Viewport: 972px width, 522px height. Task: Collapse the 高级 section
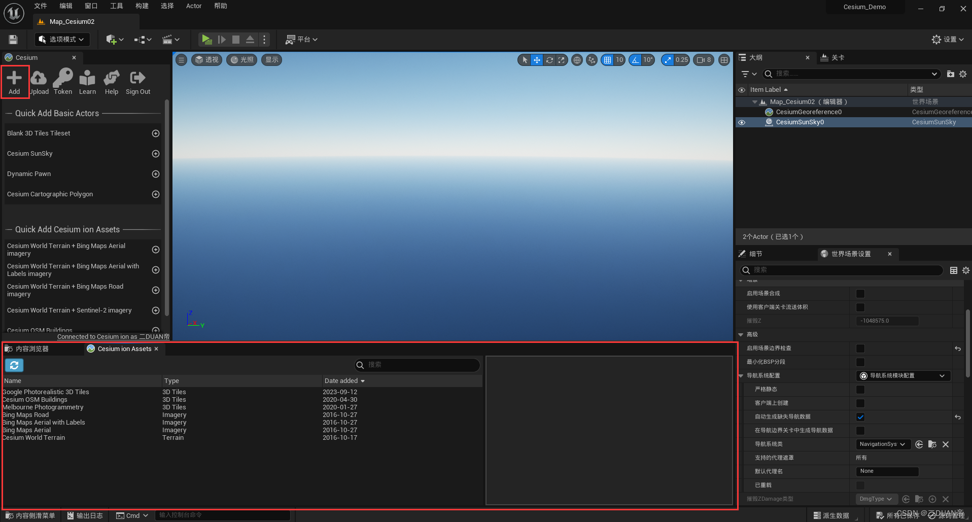click(741, 335)
